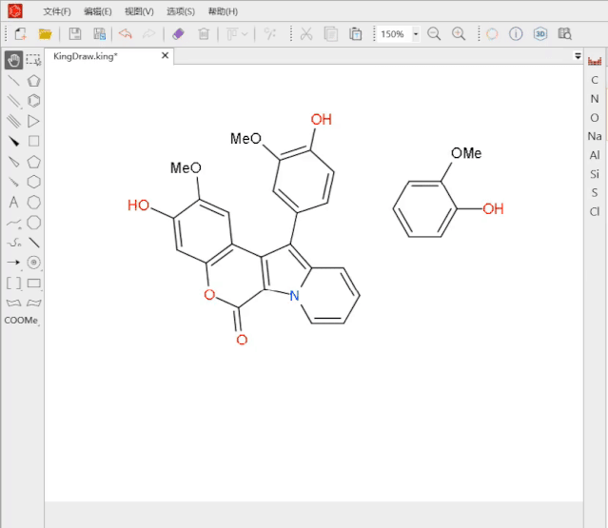Open the 3D model view icon
Screen dimensions: 608x528
click(540, 34)
